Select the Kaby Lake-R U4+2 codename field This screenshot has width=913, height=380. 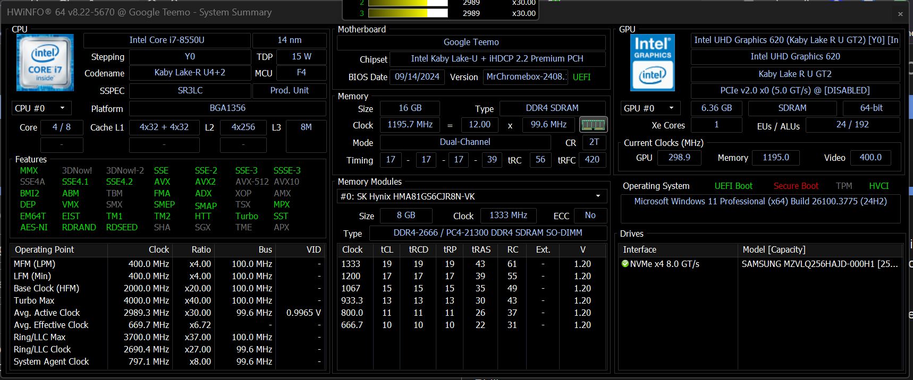click(x=190, y=73)
